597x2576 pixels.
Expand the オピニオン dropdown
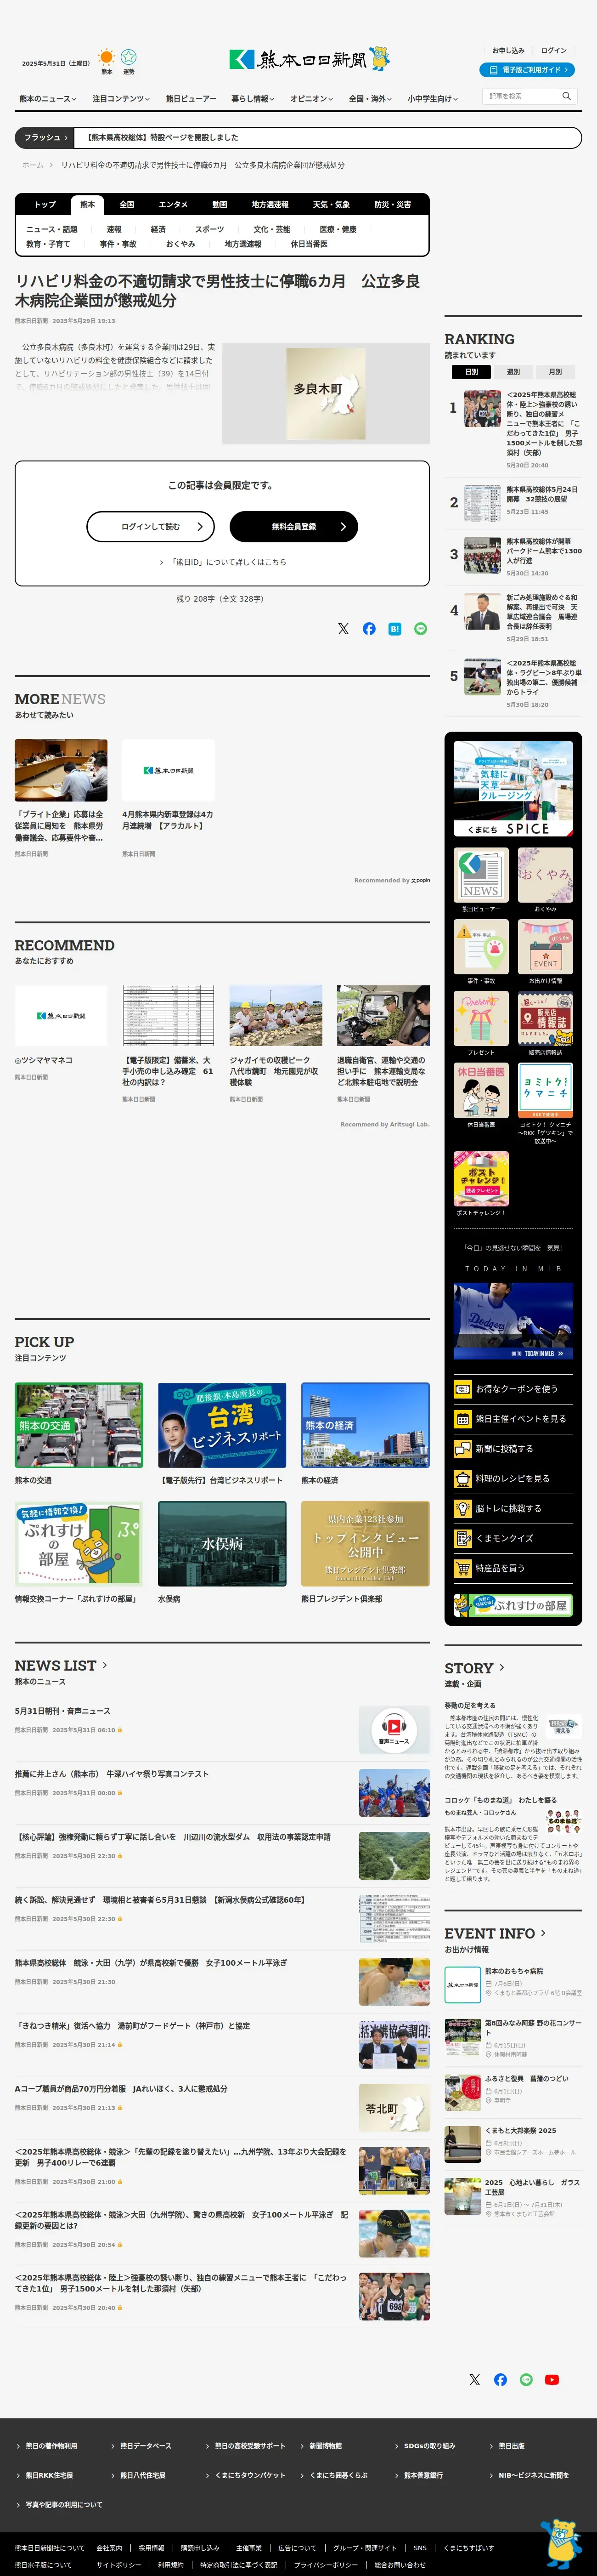pos(312,99)
